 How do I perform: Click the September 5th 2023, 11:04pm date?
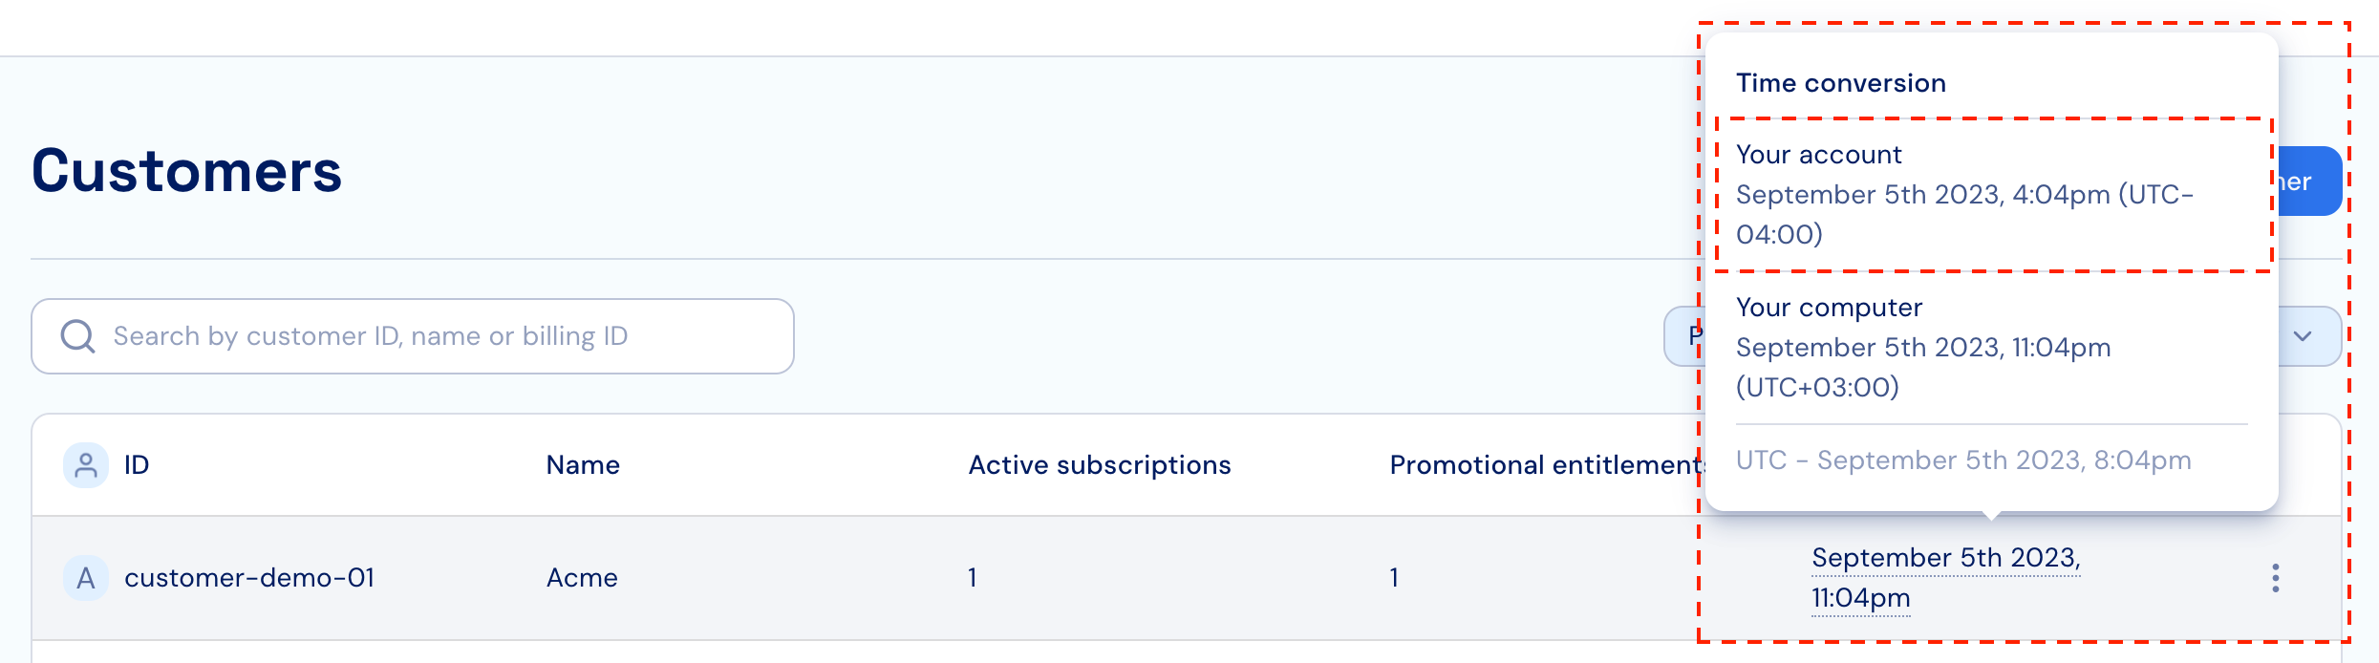[1945, 578]
